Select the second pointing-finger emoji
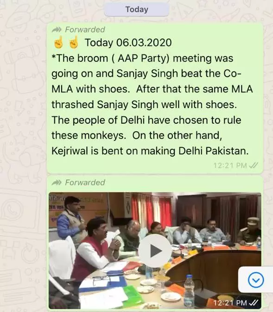The width and height of the screenshot is (273, 312). tap(73, 42)
